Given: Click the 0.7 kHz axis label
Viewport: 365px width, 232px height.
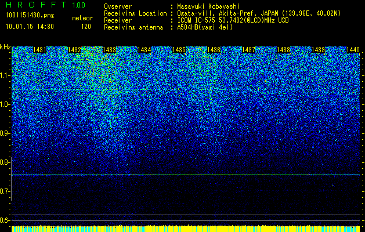Looking at the screenshot, I should (5, 191).
